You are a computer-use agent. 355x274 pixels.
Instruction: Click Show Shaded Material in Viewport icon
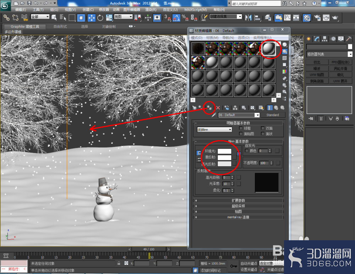click(x=261, y=108)
